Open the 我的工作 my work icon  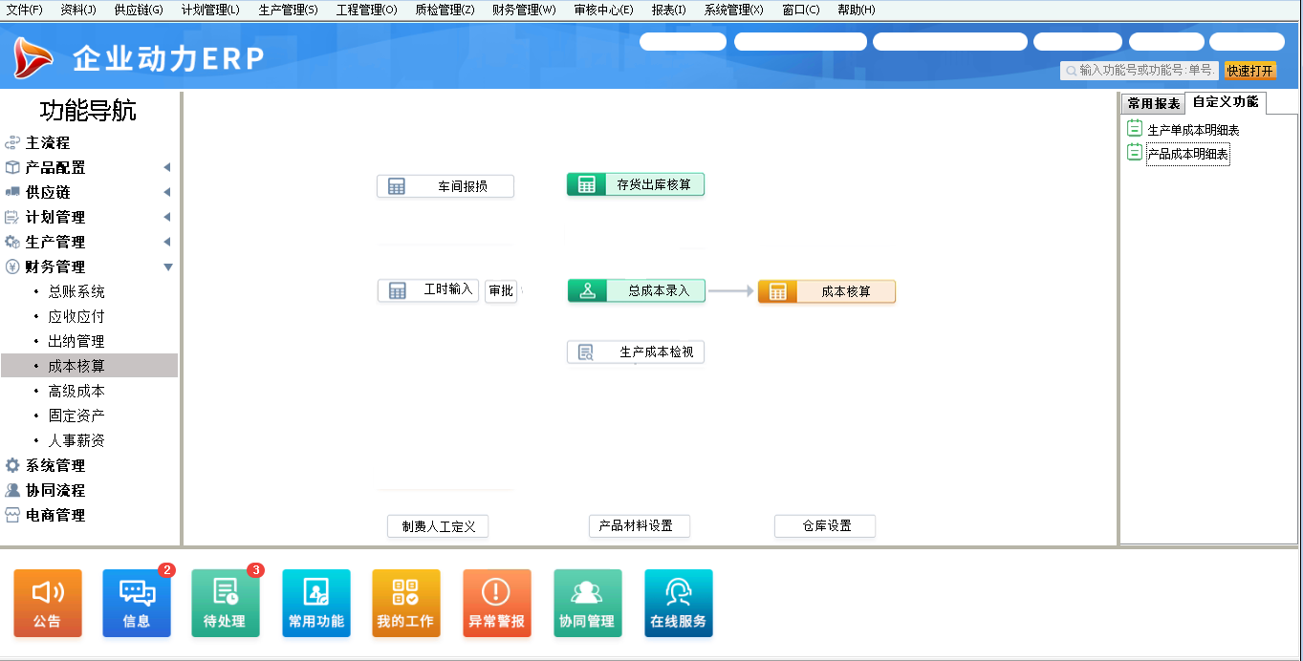(x=405, y=603)
